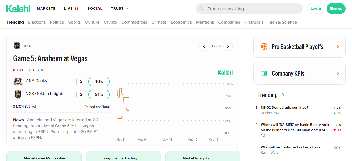Click the VGK Golden Knights team name
The height and width of the screenshot is (161, 352).
click(x=45, y=94)
